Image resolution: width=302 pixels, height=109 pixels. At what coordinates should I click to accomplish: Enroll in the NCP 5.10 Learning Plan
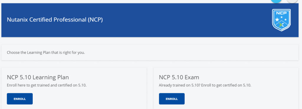(x=20, y=99)
